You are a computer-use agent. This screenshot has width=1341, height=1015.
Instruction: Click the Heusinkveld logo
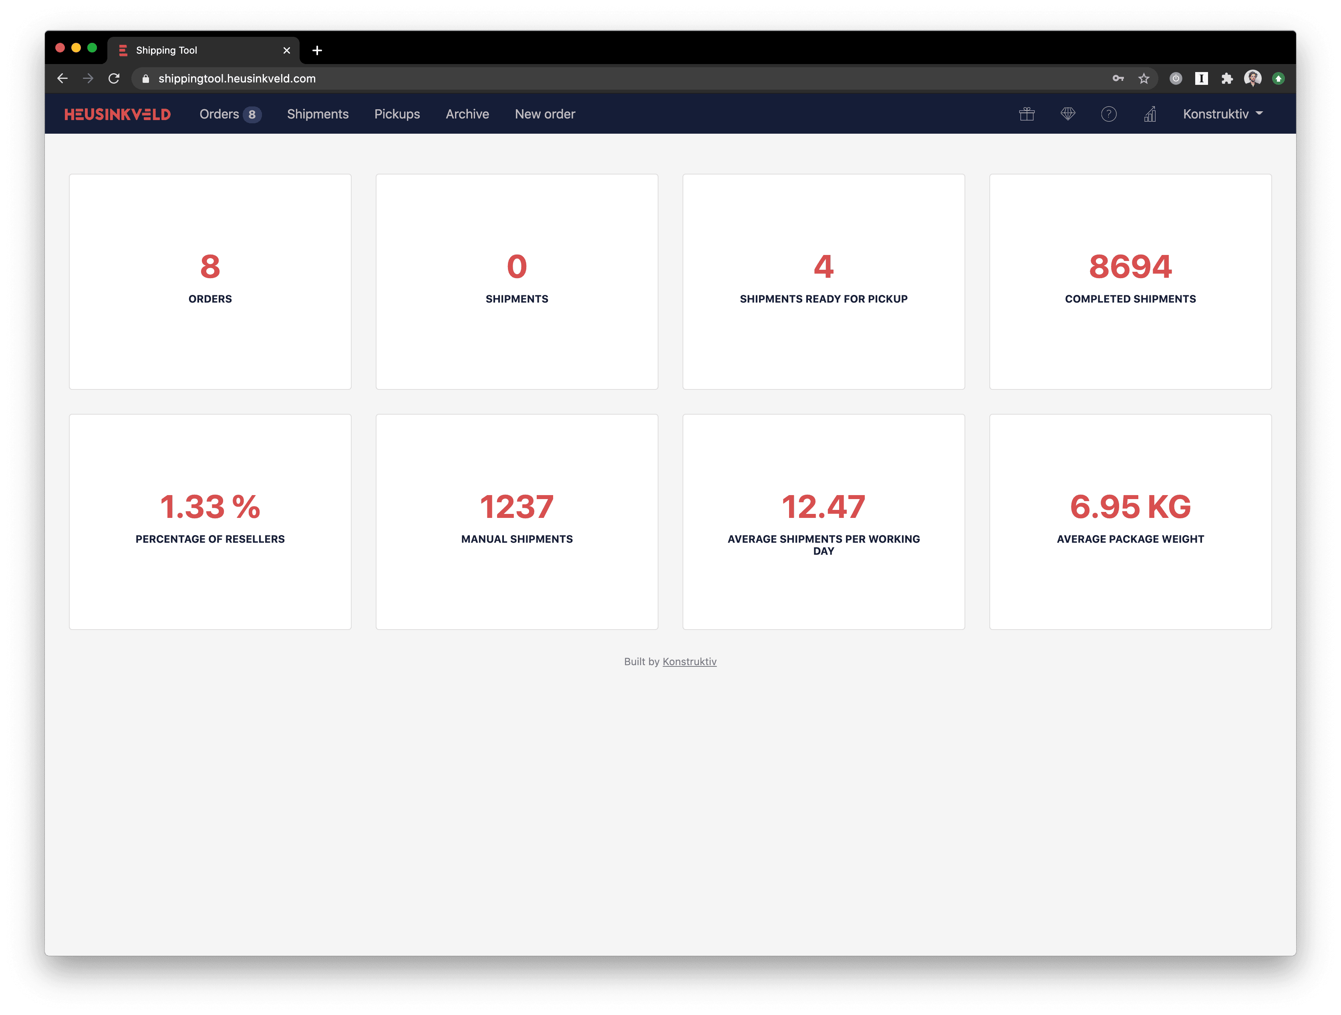tap(118, 114)
